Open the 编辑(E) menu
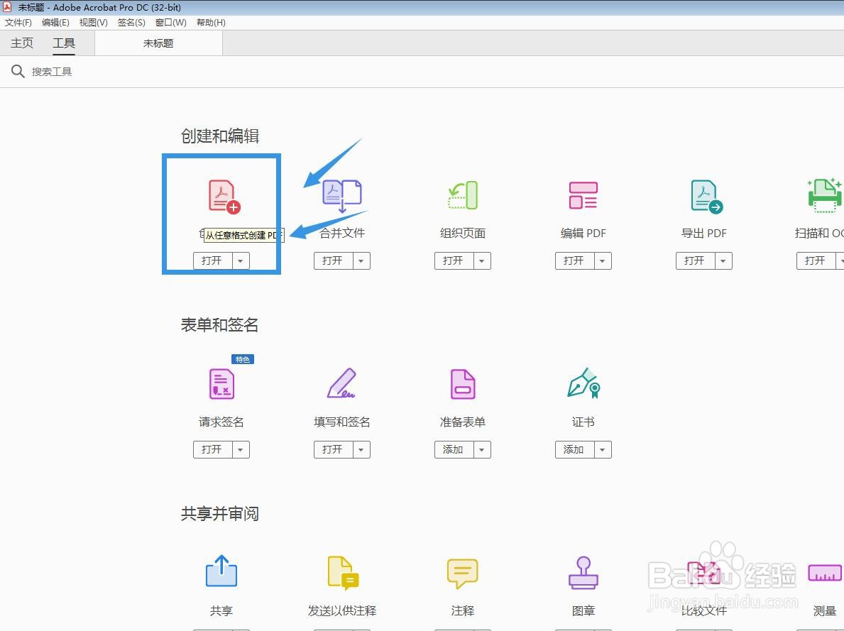This screenshot has height=631, width=844. pos(55,23)
